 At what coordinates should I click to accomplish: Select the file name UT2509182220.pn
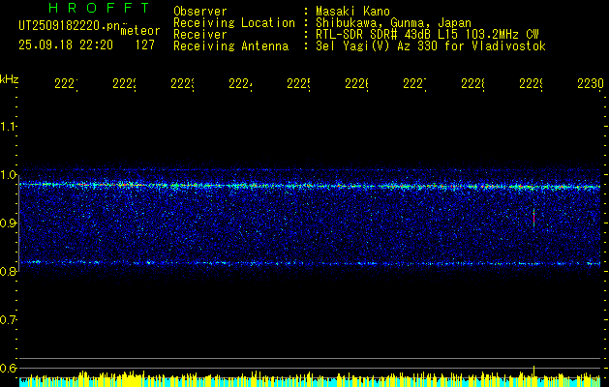tap(70, 26)
